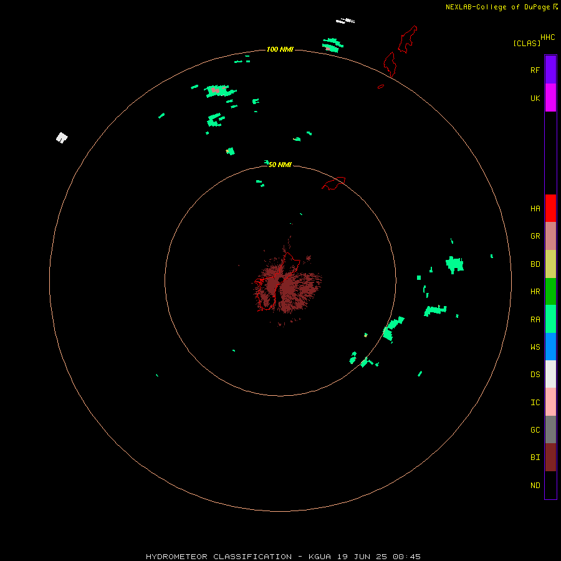
Task: Click the RA light green legend swatch
Action: pyautogui.click(x=550, y=319)
